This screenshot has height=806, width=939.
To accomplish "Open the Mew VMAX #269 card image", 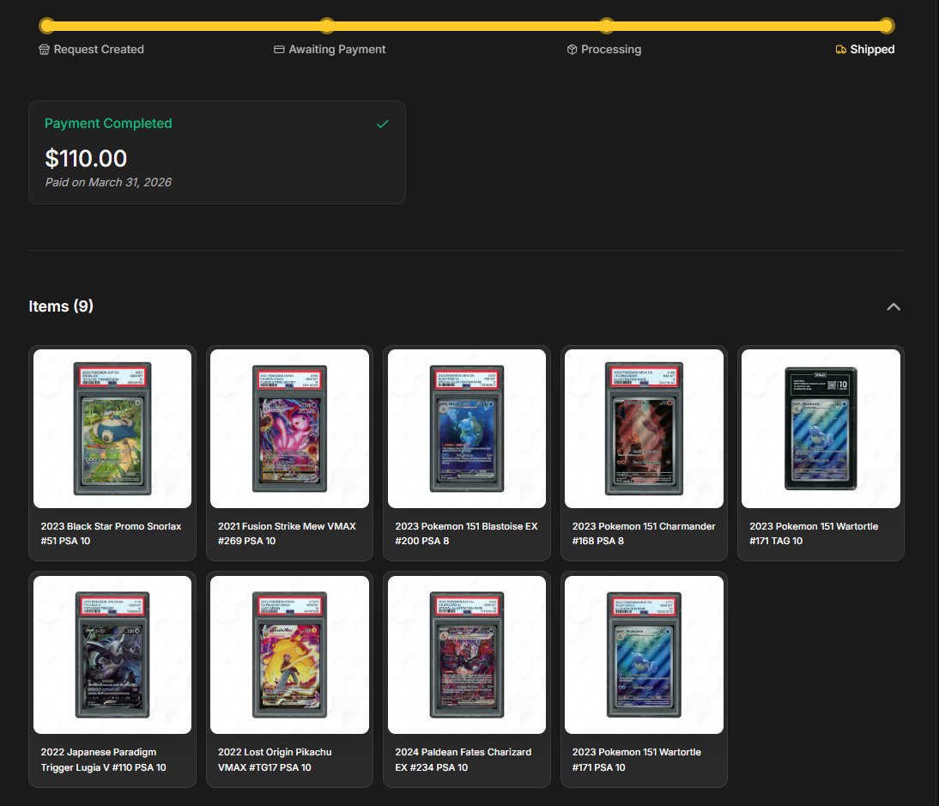I will [290, 428].
